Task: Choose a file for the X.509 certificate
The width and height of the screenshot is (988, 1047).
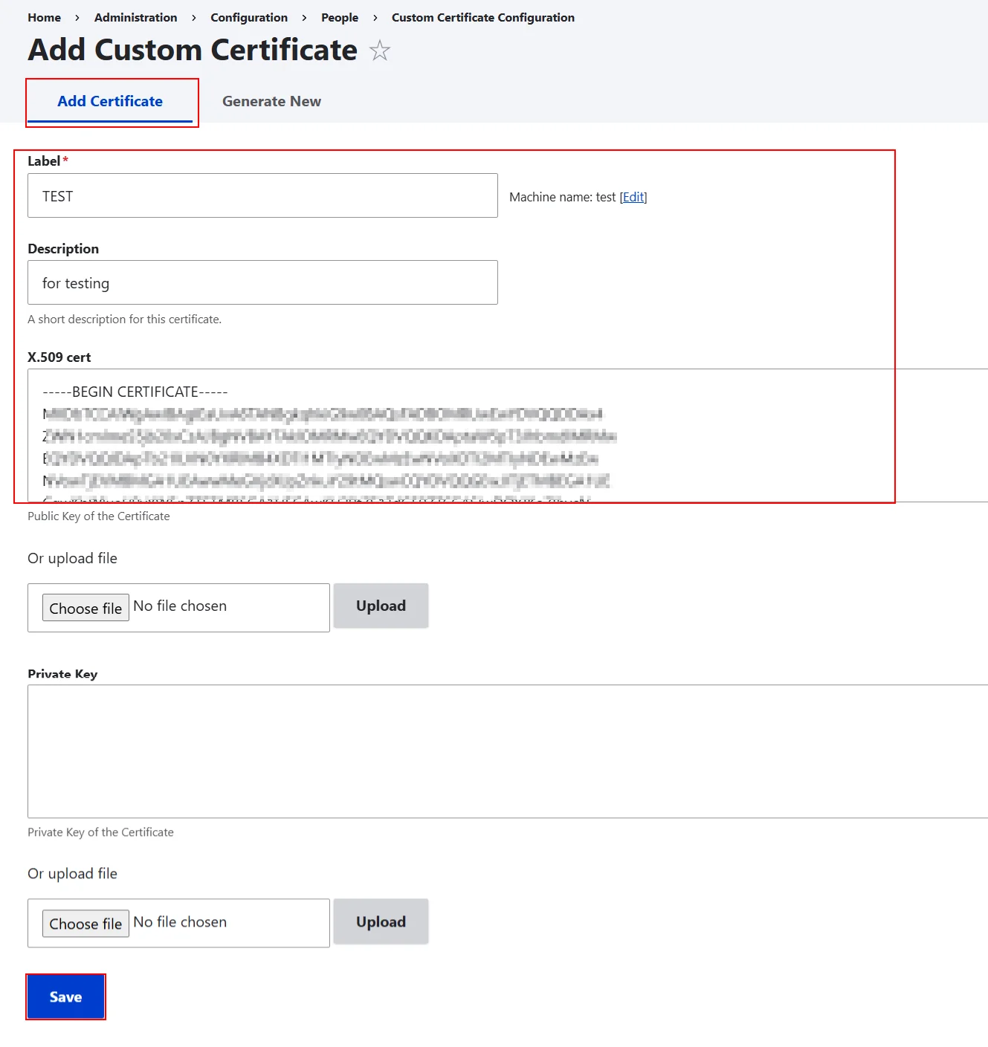Action: [85, 607]
